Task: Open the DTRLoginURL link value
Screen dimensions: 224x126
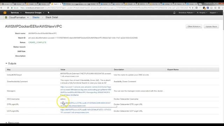Action: coord(85,104)
